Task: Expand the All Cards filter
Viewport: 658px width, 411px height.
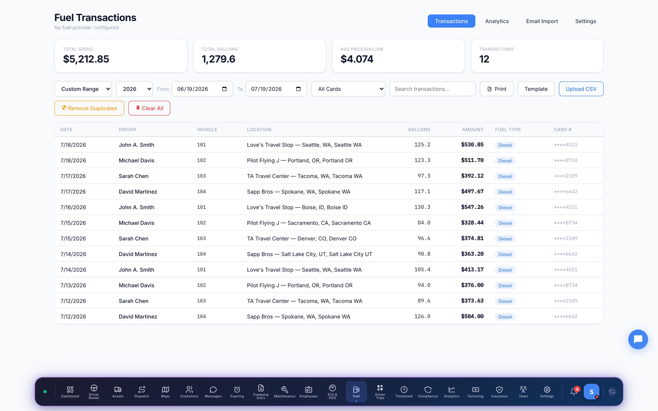Action: click(x=348, y=89)
